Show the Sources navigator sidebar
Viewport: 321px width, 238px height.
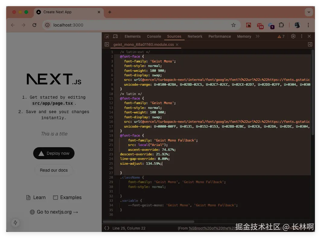107,44
